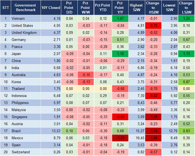The image size is (195, 156).
Task: Click the Pct Point D/D header
Action: tap(69, 8)
